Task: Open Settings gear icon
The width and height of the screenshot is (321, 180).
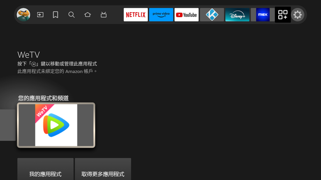Action: tap(298, 15)
